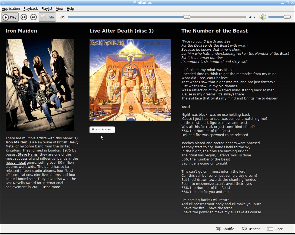Open the Playlist menu
The width and height of the screenshot is (295, 235).
pos(47,8)
